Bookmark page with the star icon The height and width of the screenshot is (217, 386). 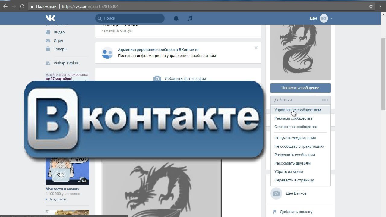371,6
